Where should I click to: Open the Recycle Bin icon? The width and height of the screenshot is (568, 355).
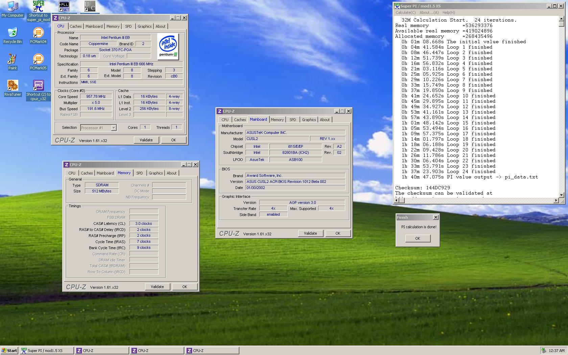(13, 35)
